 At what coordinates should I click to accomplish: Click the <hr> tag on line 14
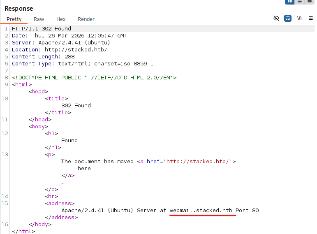click(x=51, y=197)
